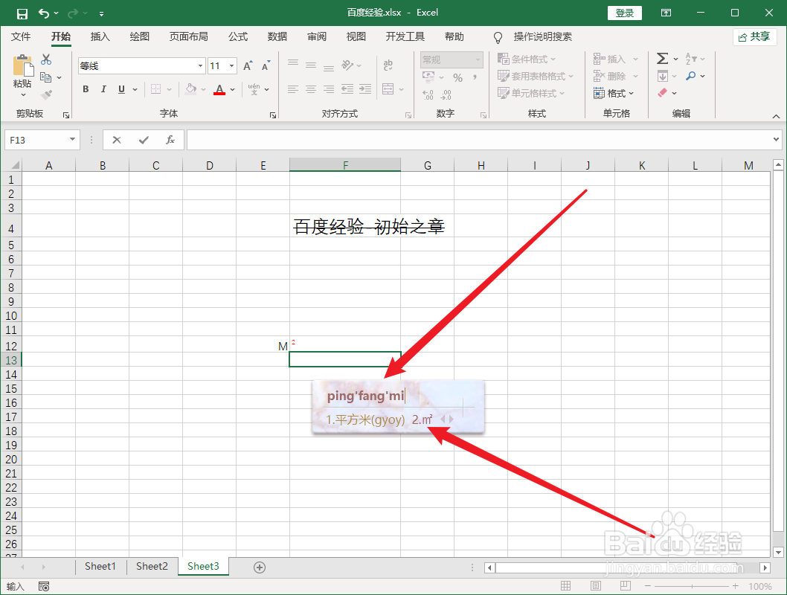This screenshot has width=787, height=595.
Task: Increase the cell indent
Action: tap(365, 89)
